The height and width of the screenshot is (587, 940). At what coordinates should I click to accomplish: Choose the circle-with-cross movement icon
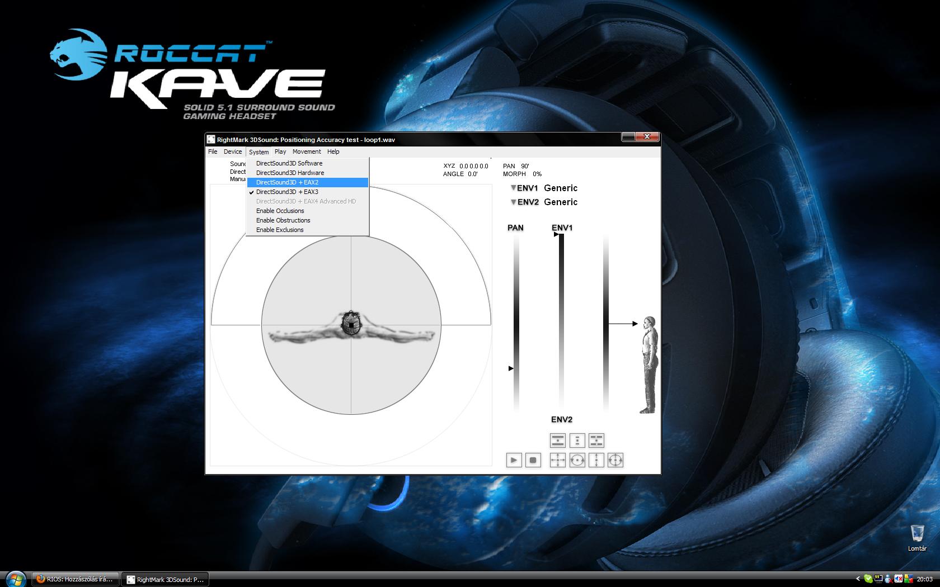615,460
